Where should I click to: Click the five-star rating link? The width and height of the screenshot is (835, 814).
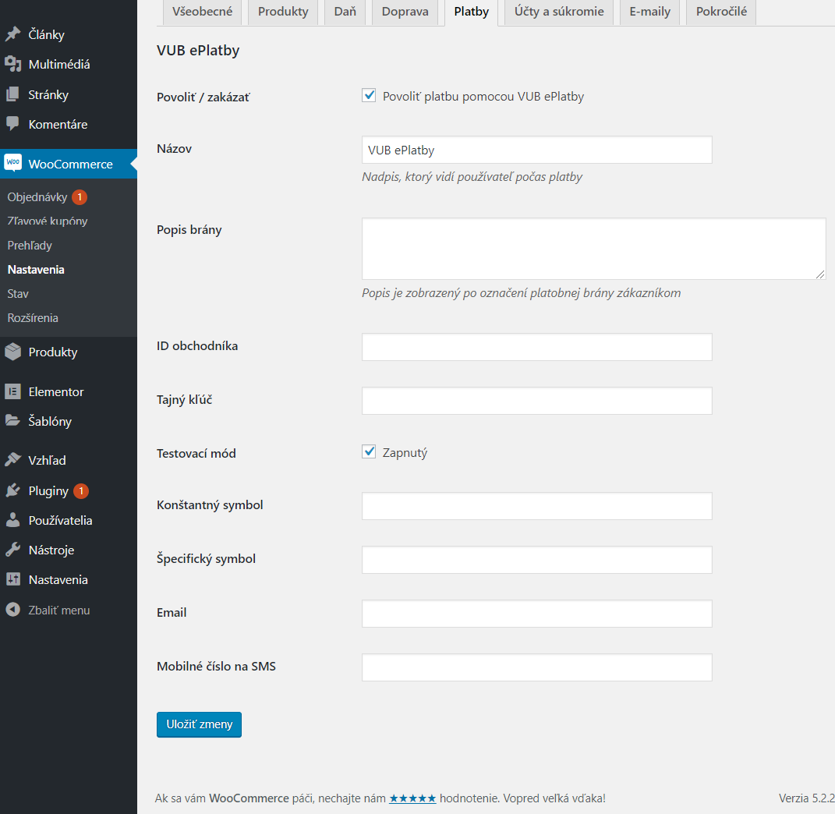412,798
